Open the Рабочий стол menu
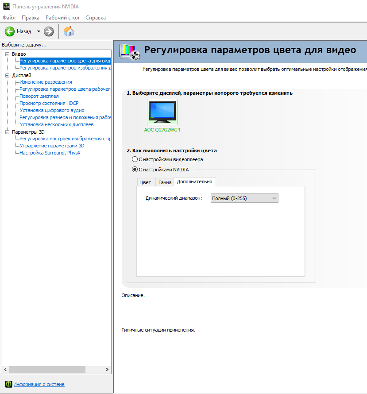Screen dimensions: 367x394 coord(62,18)
